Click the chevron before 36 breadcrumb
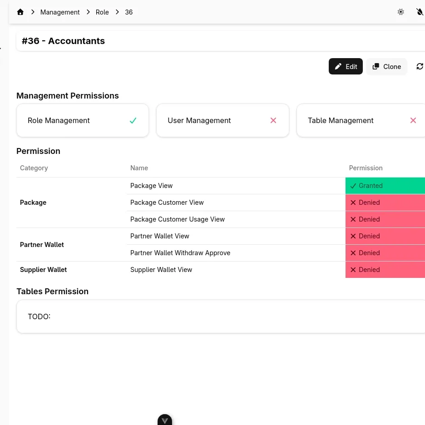 click(117, 12)
